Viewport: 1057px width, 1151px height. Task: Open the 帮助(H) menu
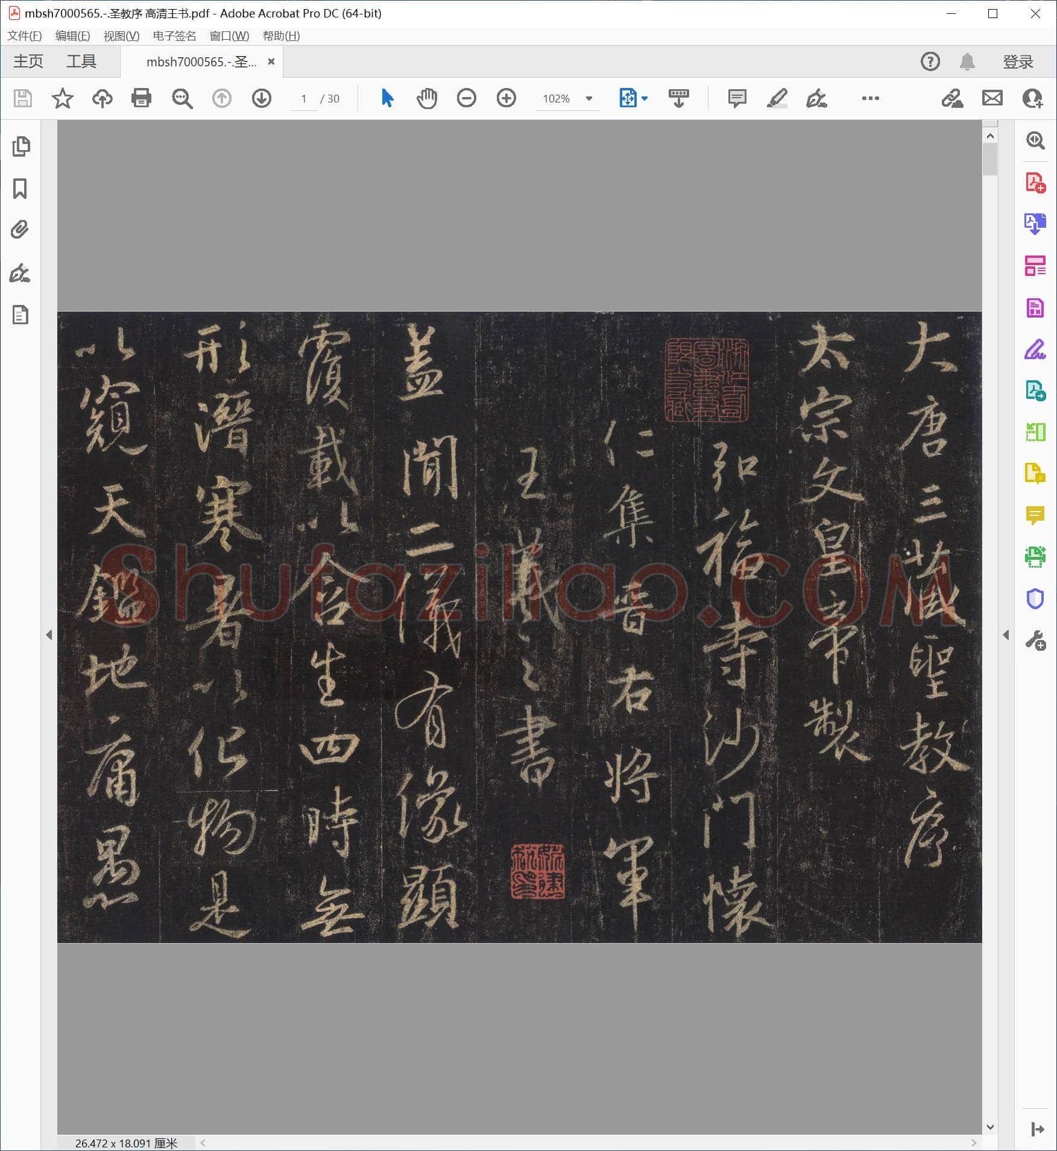(281, 36)
